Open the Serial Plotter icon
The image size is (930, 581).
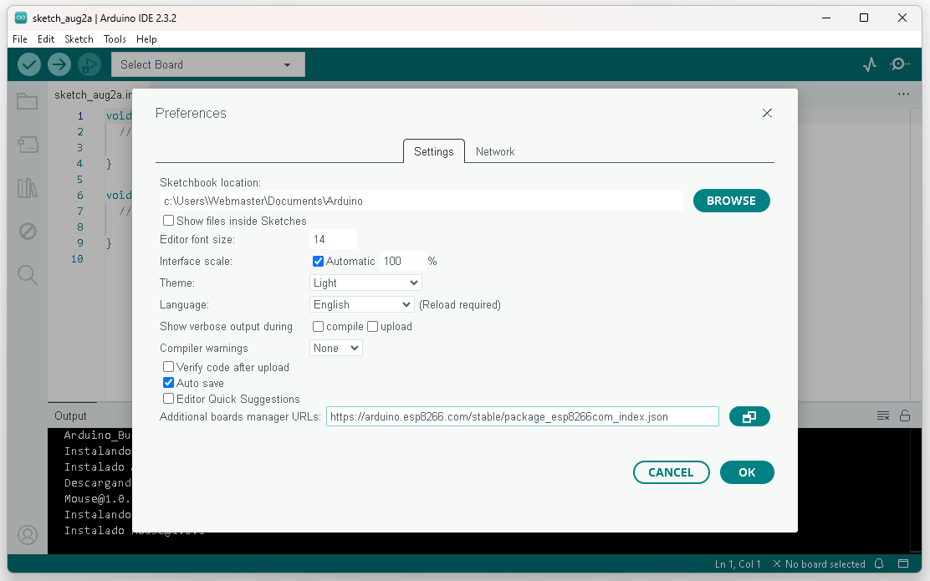[x=870, y=64]
